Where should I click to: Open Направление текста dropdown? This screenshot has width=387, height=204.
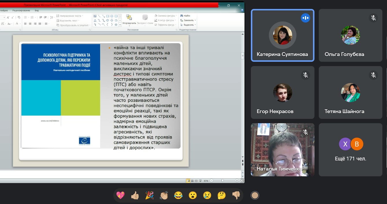(70, 16)
